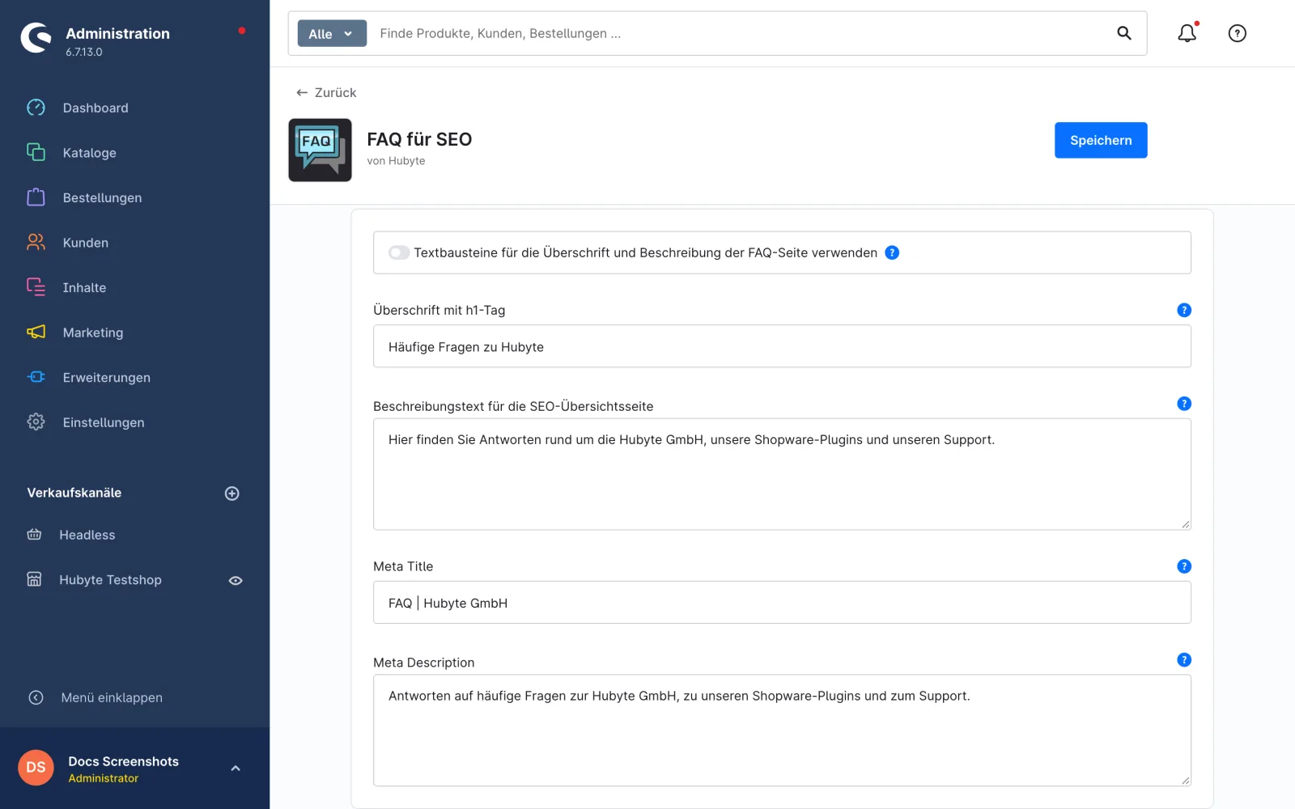Show help for Meta Description
Viewport: 1295px width, 809px height.
[1184, 660]
